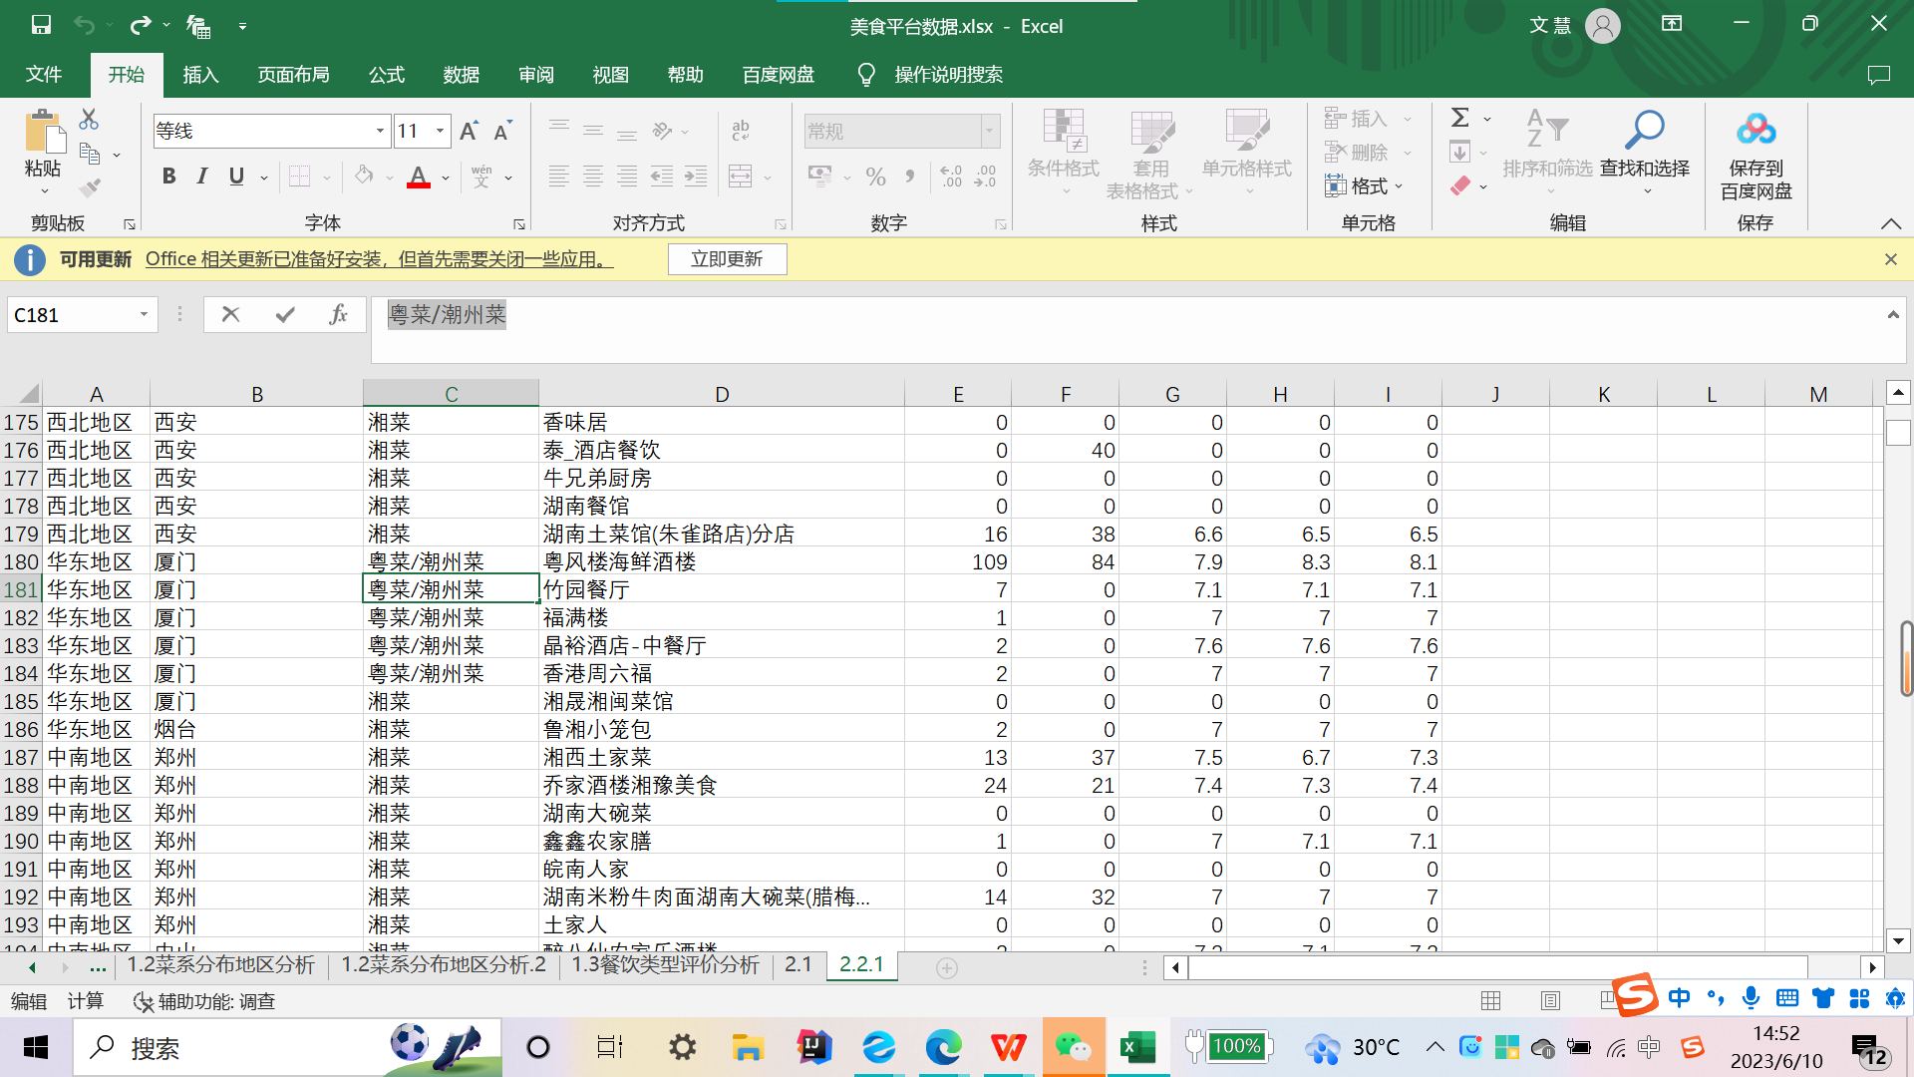Toggle Underline formatting

[236, 177]
